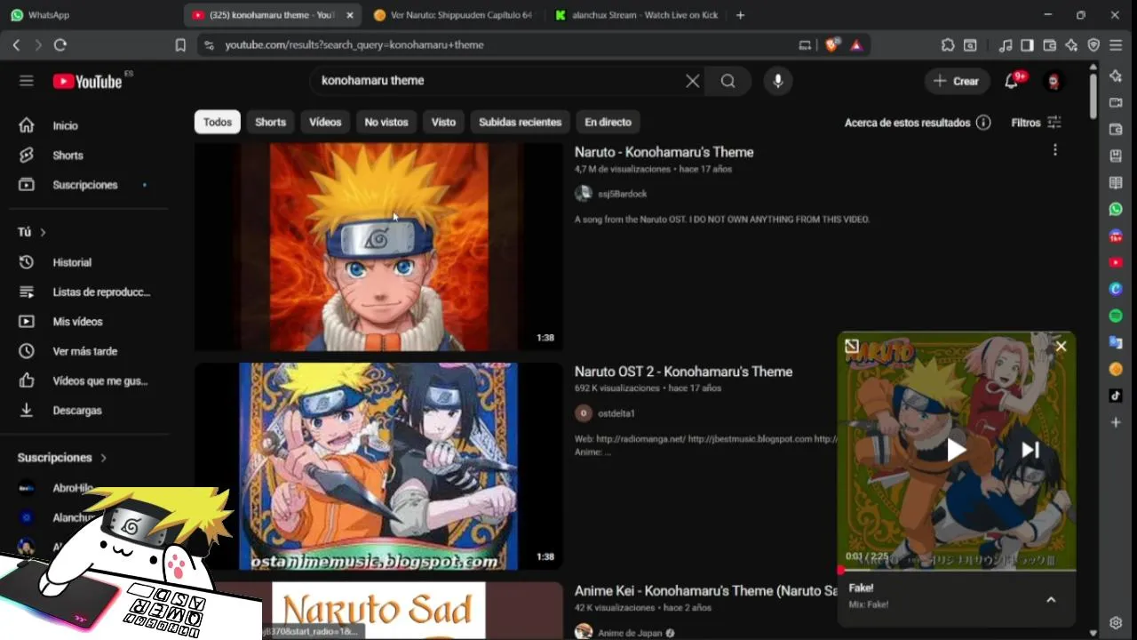Open Brave Shields lion icon

(x=831, y=44)
